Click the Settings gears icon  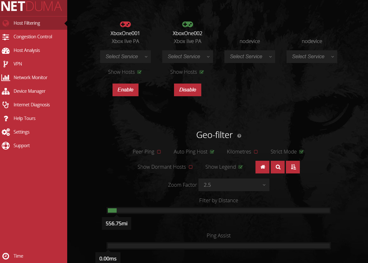coord(6,132)
